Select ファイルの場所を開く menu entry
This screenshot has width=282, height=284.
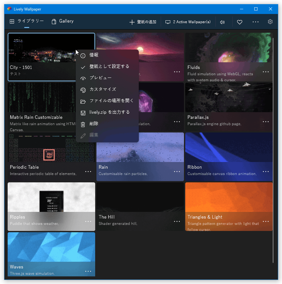click(x=107, y=101)
